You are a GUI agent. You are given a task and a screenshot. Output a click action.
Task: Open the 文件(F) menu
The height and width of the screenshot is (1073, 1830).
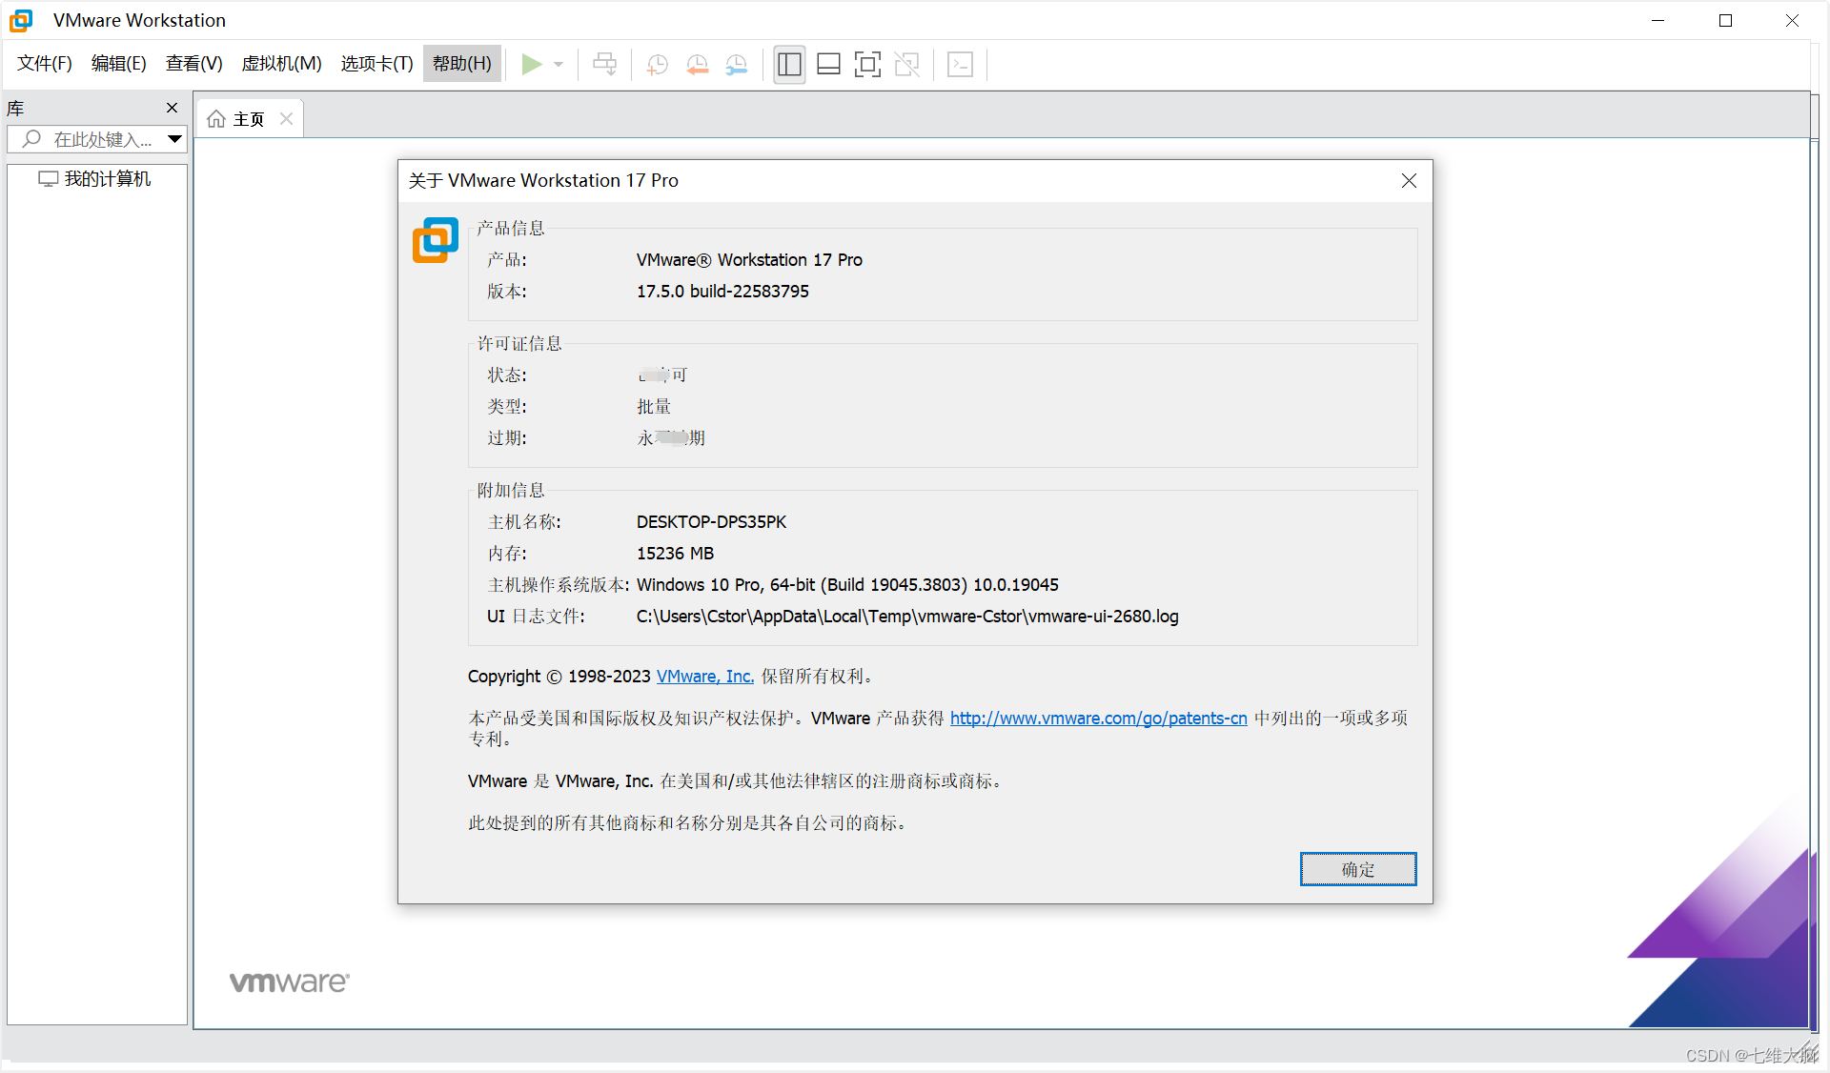click(x=45, y=64)
